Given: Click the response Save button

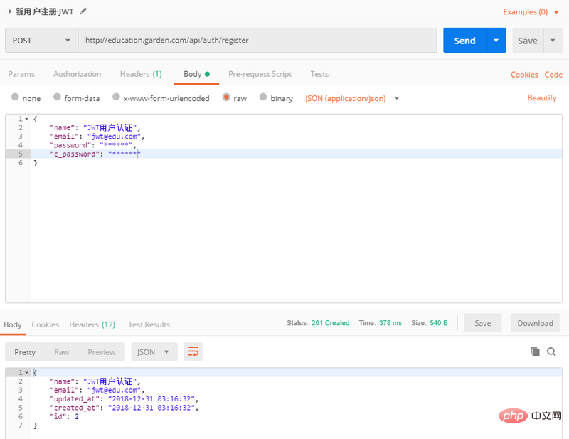Looking at the screenshot, I should [x=483, y=323].
